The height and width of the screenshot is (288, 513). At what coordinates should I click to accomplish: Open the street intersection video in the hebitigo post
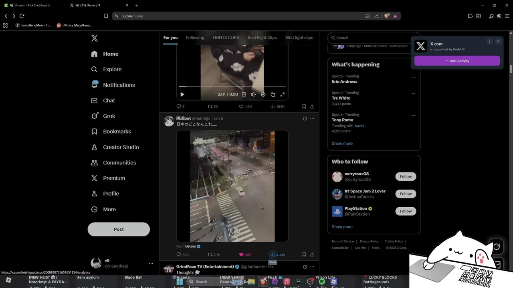[232, 186]
